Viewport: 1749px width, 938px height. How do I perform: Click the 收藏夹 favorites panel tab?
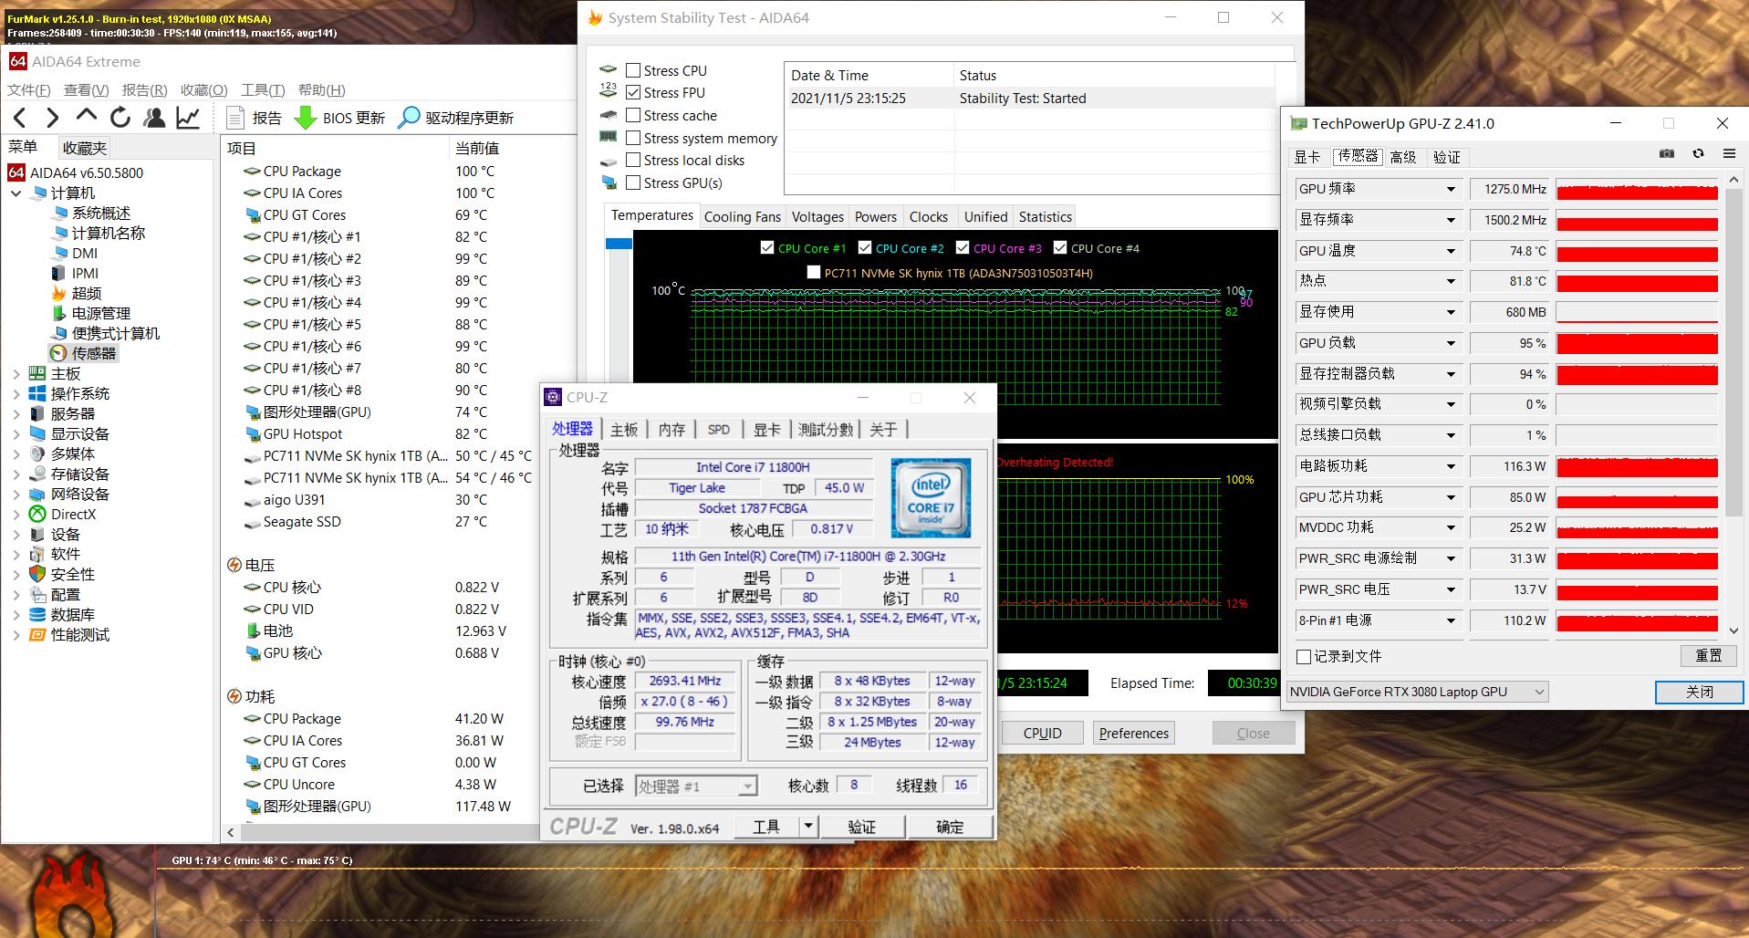(x=85, y=148)
